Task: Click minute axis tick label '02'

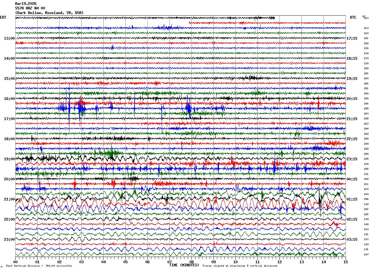Action: coord(59,262)
